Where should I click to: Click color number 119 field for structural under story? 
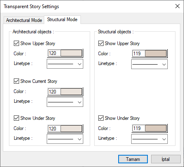[139, 128]
